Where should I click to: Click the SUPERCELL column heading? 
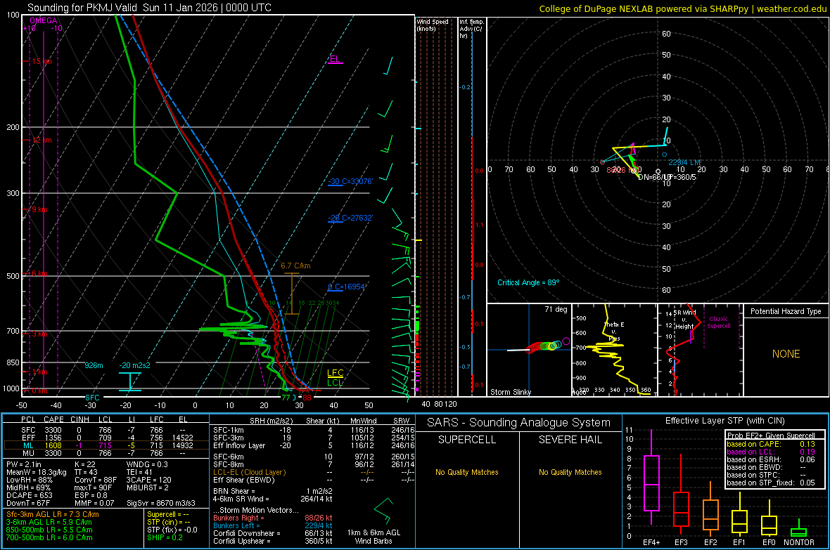[x=467, y=440]
